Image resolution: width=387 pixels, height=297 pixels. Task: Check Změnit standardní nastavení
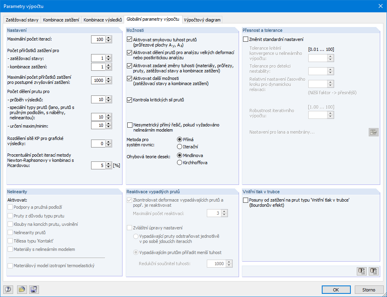click(245, 39)
